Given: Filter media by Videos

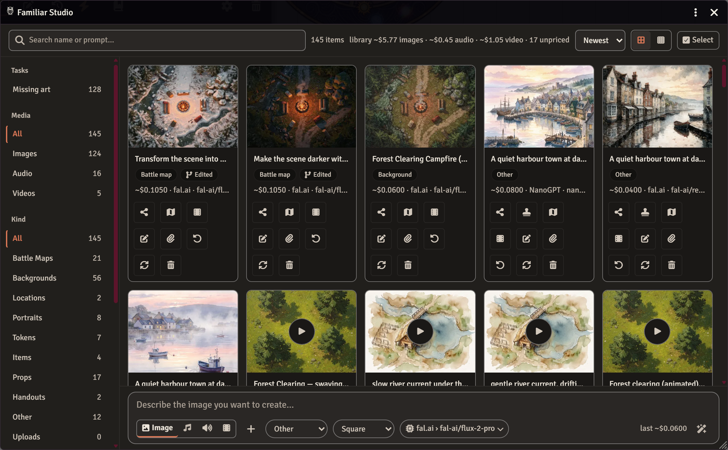Looking at the screenshot, I should 57,193.
